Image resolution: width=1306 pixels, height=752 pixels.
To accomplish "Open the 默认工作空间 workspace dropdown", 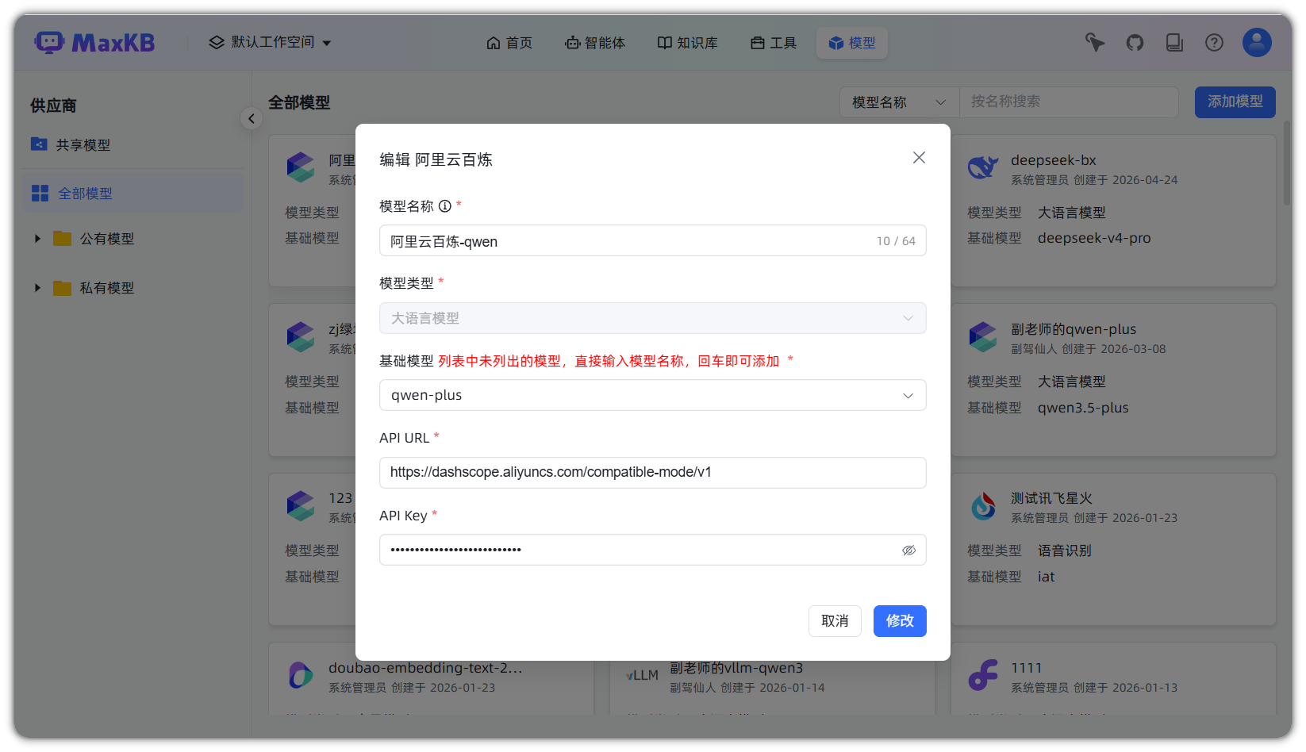I will [x=270, y=42].
